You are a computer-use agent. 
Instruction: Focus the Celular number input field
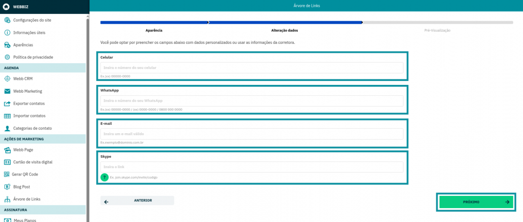coord(252,68)
